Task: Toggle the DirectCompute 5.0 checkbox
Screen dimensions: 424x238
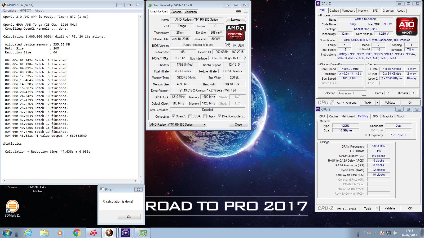Action: (219, 116)
